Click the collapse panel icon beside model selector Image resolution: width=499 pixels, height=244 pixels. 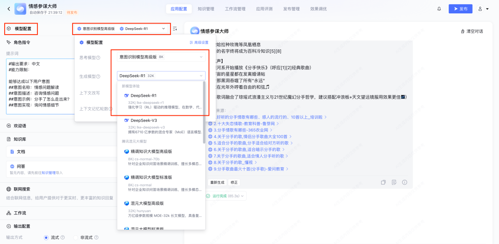click(x=175, y=29)
